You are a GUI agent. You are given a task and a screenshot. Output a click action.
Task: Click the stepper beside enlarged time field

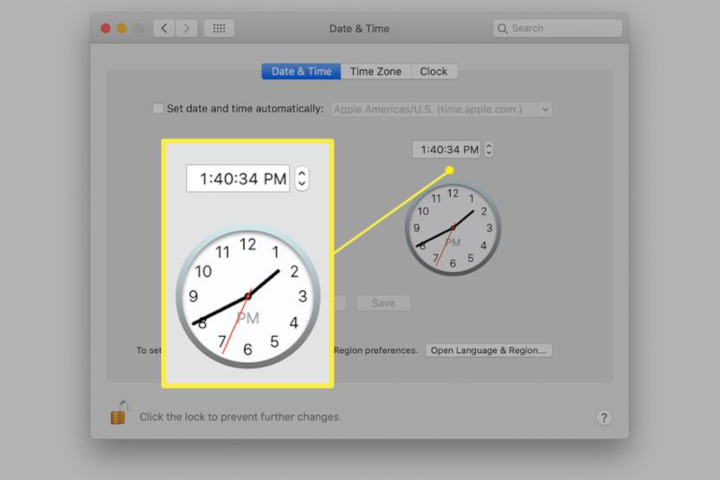tap(301, 178)
